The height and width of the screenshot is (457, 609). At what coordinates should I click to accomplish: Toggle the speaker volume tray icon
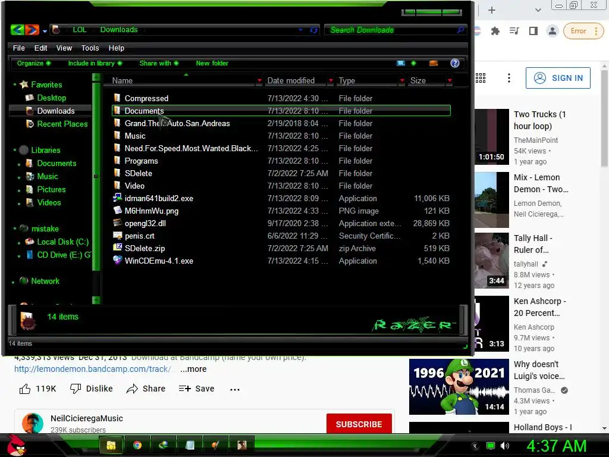(505, 446)
